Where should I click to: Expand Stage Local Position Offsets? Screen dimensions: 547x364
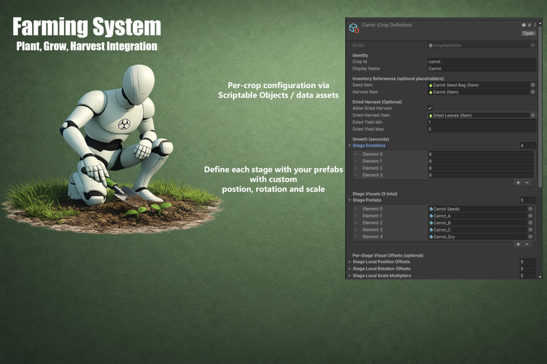click(x=350, y=262)
